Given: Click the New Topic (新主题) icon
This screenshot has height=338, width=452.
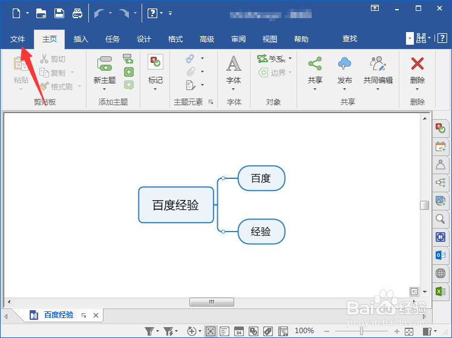Looking at the screenshot, I should point(105,63).
